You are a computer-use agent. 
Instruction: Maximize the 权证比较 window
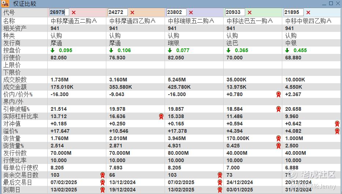tap(331, 3)
